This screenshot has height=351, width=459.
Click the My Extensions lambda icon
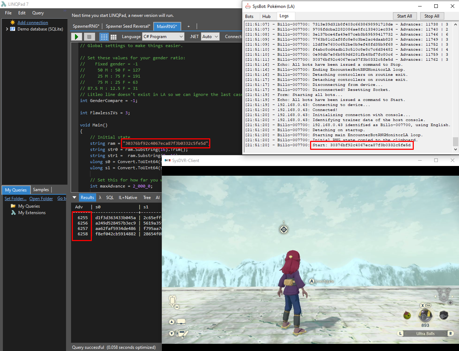coord(13,212)
